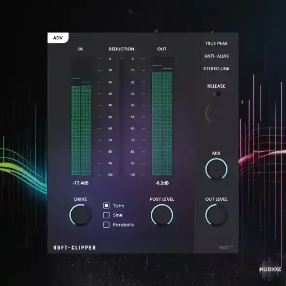Click the dimmed Release knob
This screenshot has width=286, height=286.
pyautogui.click(x=216, y=113)
